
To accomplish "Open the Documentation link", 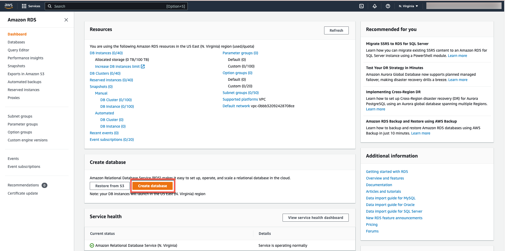I will click(x=379, y=185).
